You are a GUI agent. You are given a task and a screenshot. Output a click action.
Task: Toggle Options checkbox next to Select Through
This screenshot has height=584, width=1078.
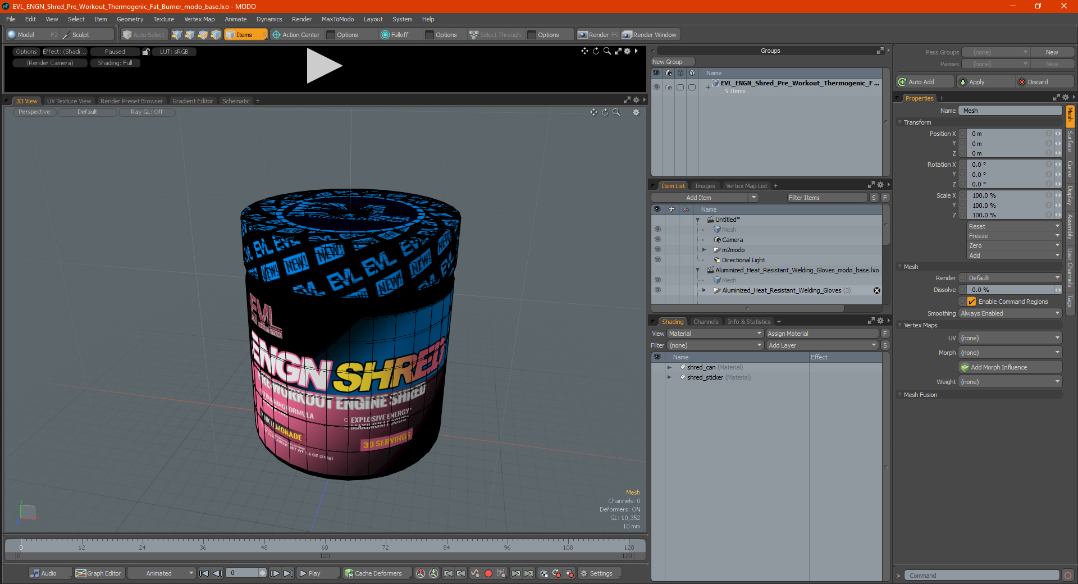pos(532,35)
